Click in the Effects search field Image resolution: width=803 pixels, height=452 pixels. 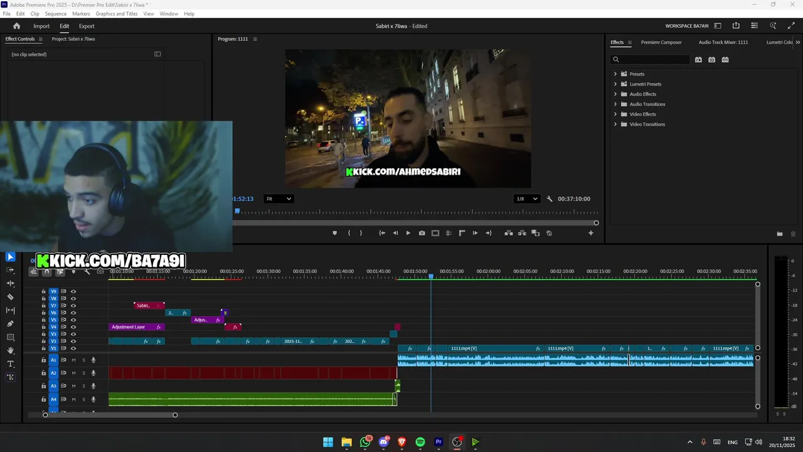[x=650, y=60]
